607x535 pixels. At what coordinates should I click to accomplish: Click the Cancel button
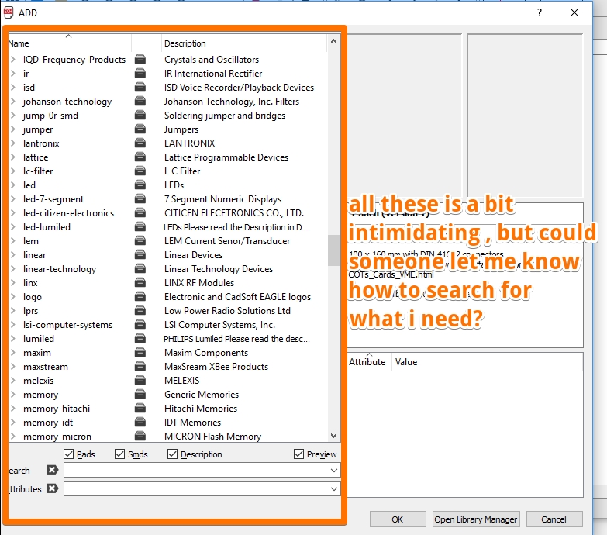[554, 519]
